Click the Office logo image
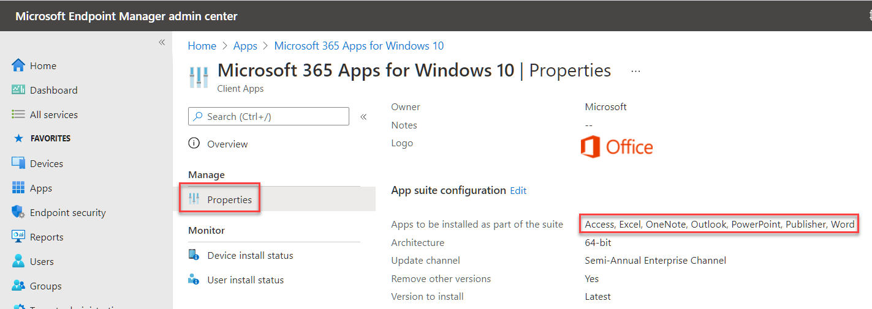Screen dimensions: 872x309 click(616, 147)
